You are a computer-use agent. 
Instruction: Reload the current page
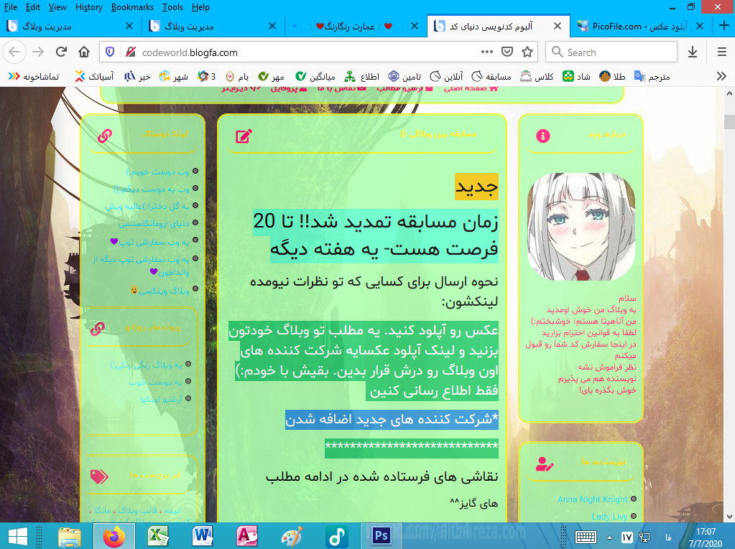coord(61,52)
